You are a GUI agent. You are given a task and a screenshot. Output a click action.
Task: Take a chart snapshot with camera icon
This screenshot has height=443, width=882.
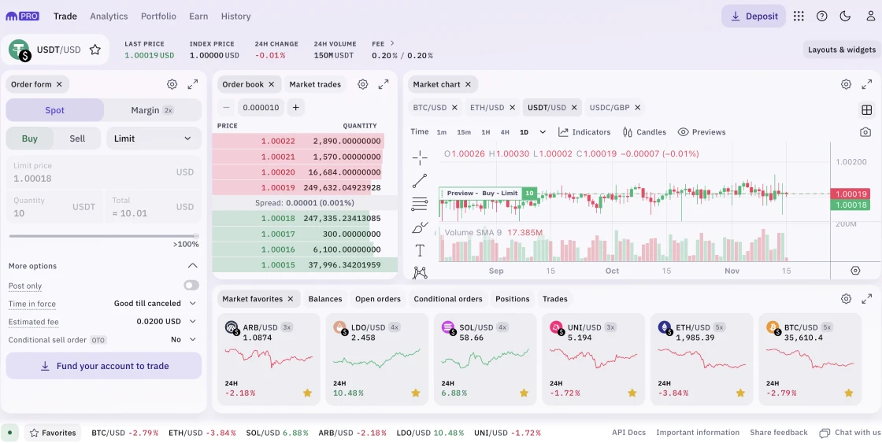click(x=865, y=132)
